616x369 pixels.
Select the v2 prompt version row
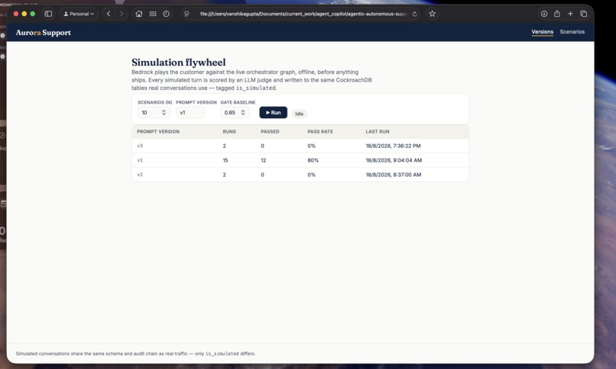click(x=300, y=175)
